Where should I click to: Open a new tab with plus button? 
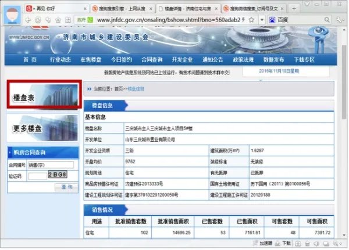[294, 9]
